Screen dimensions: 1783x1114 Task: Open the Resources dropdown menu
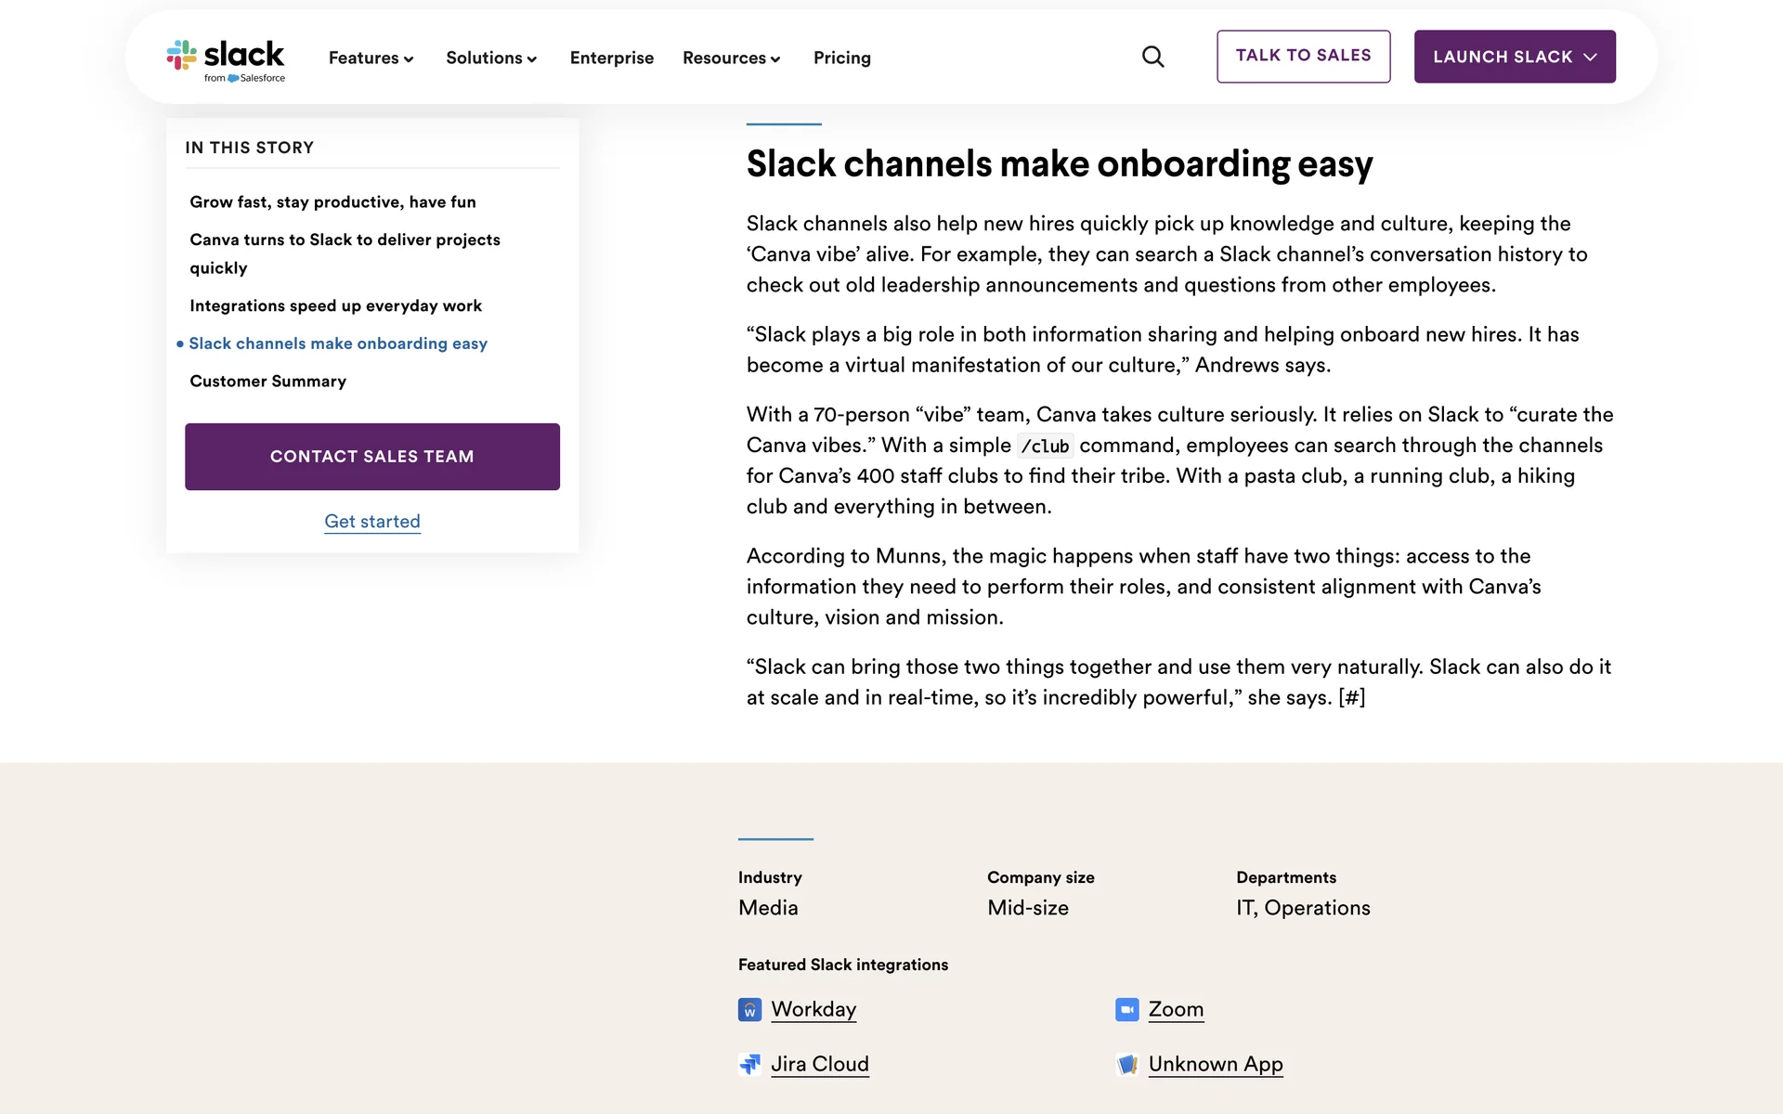731,58
